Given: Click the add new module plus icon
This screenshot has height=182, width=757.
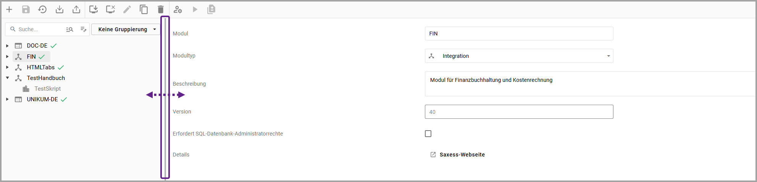Looking at the screenshot, I should (9, 10).
